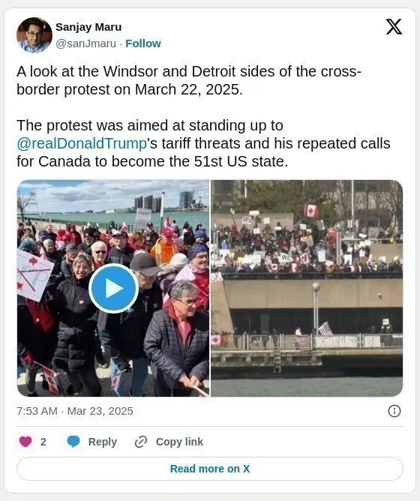The height and width of the screenshot is (501, 420).
Task: Click the Canadian flag in the Detroit photo
Action: pos(311,211)
